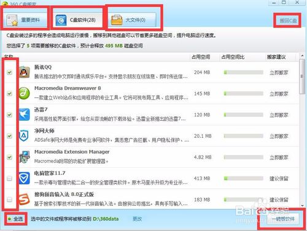The width and height of the screenshot is (307, 231).
Task: Click the 20.1 MB size value
Action: pos(203,136)
